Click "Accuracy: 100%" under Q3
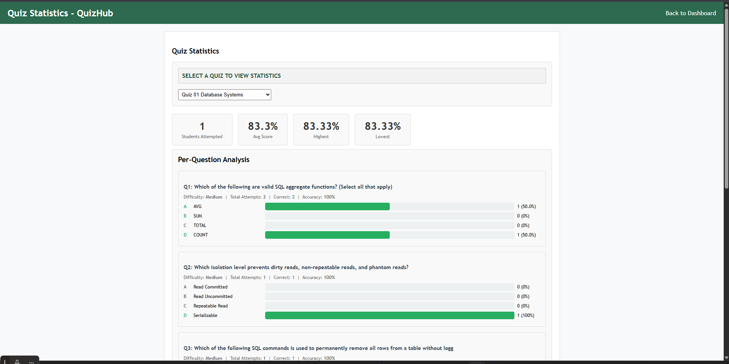The image size is (729, 364). click(x=319, y=358)
